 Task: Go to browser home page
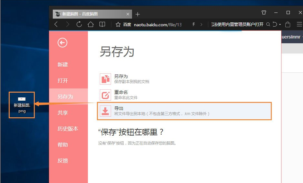click(90, 24)
